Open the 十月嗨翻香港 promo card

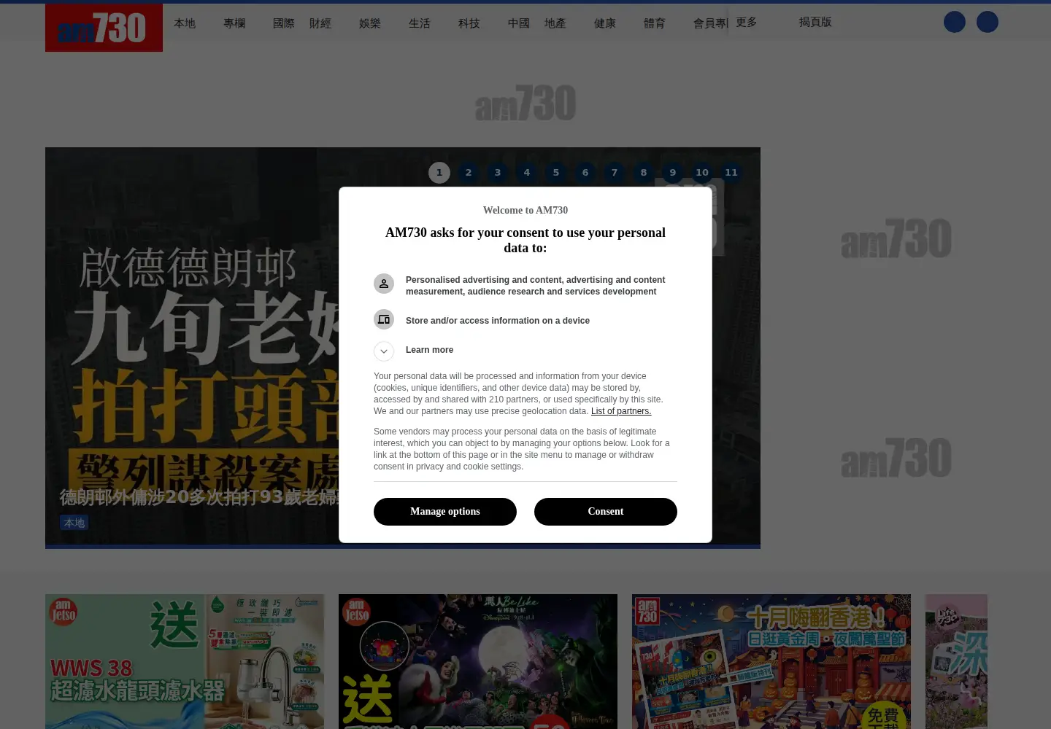pyautogui.click(x=771, y=661)
